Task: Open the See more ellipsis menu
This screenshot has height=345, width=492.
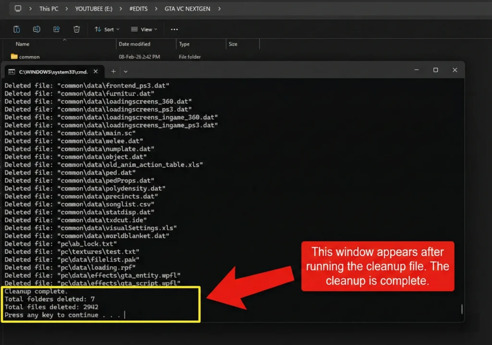Action: click(174, 29)
